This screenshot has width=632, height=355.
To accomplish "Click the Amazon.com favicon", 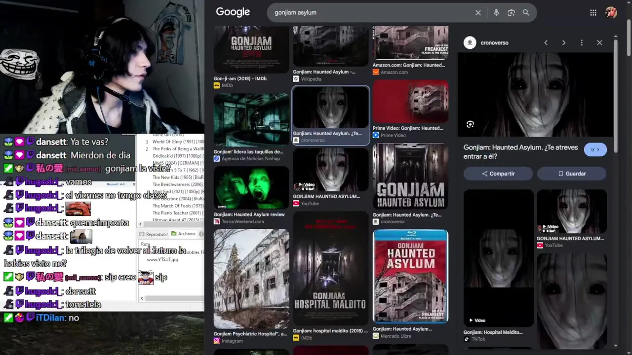I will (376, 72).
